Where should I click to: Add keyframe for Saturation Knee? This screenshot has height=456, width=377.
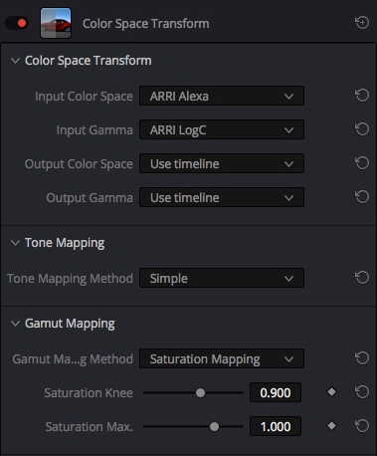click(x=331, y=392)
